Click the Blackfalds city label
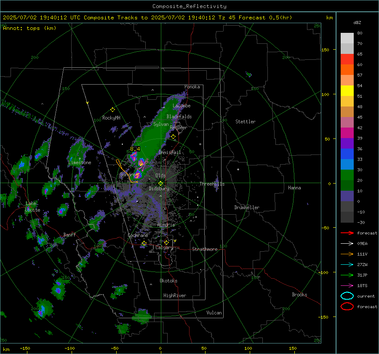379x354 pixels. pyautogui.click(x=179, y=117)
